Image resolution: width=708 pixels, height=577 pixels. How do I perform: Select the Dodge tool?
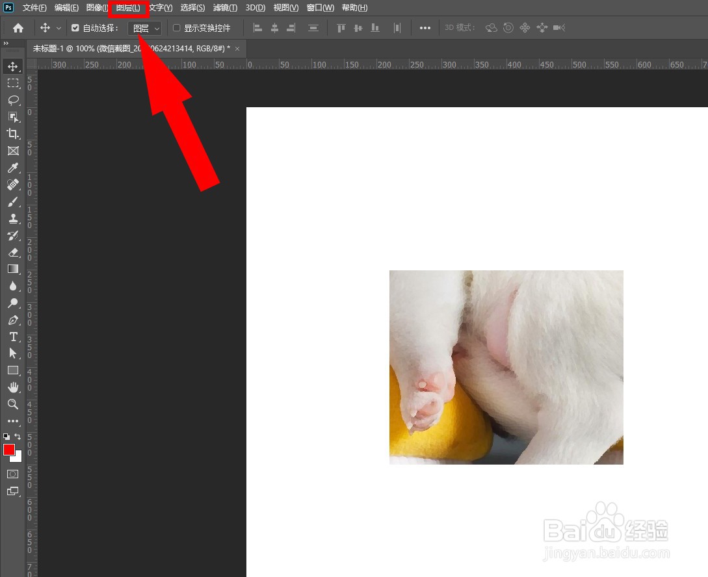point(12,303)
